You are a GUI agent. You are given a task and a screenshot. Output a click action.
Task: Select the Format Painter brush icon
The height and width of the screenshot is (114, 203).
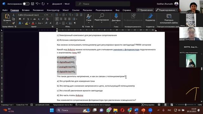(x=13, y=23)
